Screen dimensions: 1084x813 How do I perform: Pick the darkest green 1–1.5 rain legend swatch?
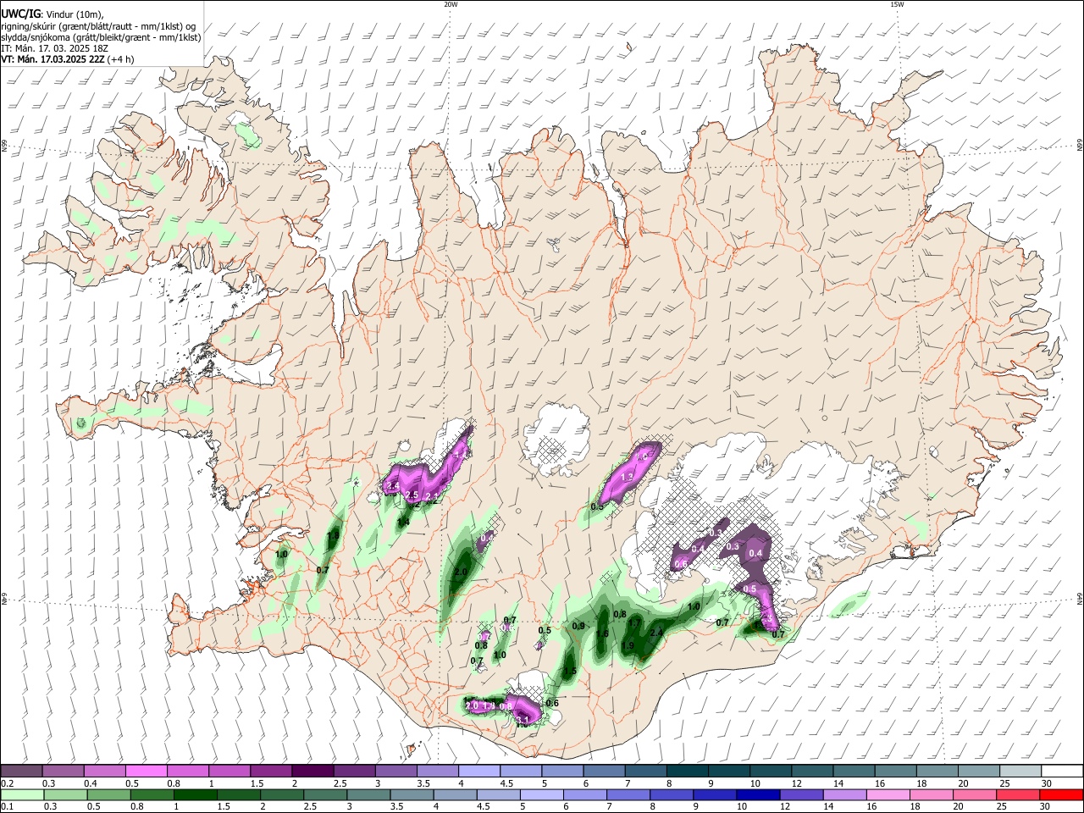point(195,794)
